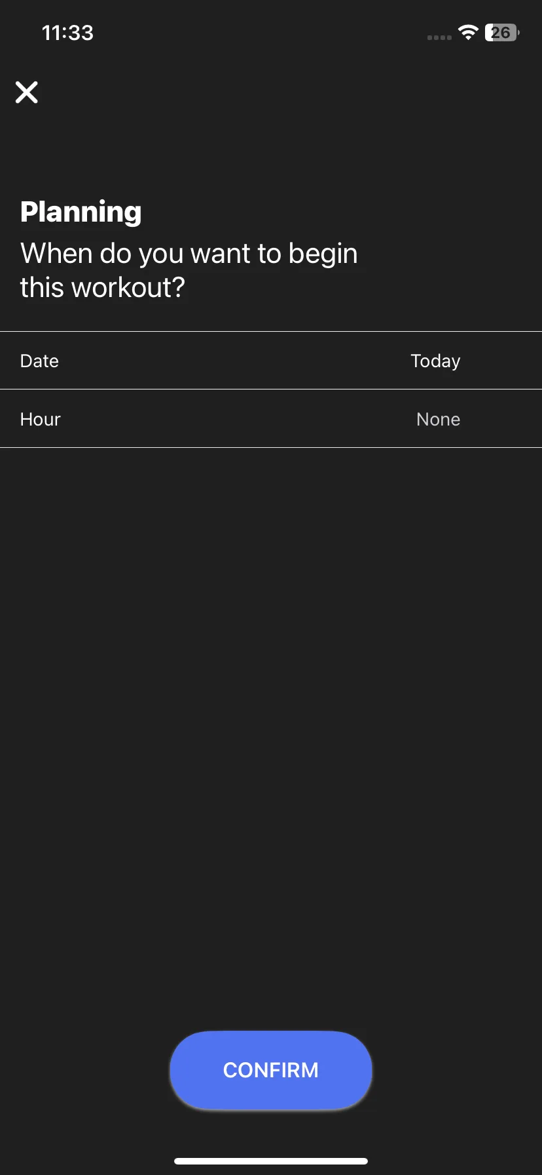Click the CONFIRM text on the blue button

coord(271,1070)
